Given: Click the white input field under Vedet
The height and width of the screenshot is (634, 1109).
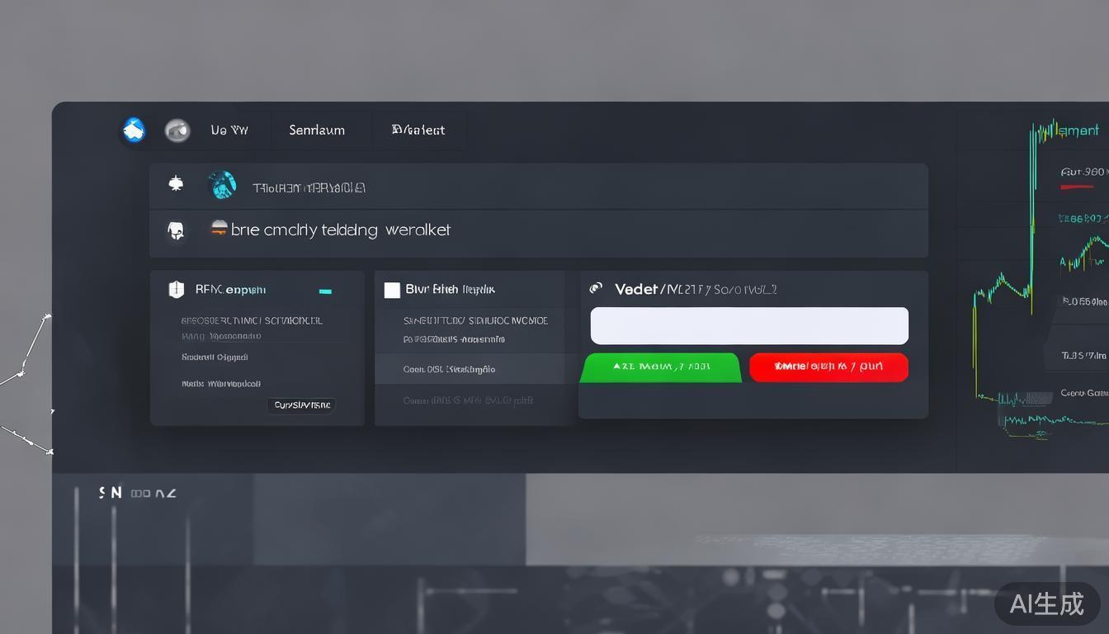Looking at the screenshot, I should (749, 325).
